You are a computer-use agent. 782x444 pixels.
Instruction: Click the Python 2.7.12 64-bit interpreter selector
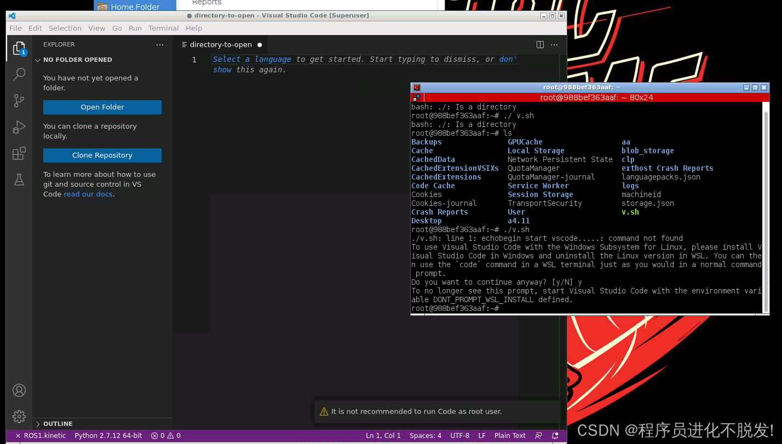coord(108,436)
